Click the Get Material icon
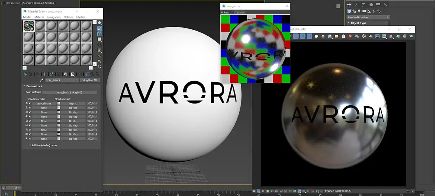 pos(25,74)
